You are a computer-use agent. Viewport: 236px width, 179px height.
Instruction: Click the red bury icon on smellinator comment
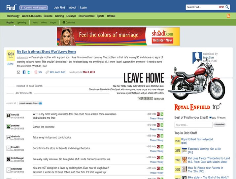click(x=158, y=168)
